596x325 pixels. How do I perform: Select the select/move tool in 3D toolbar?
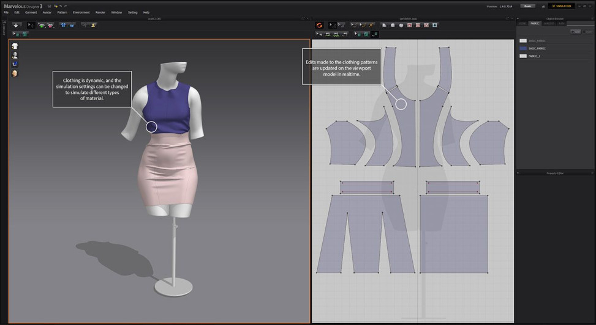coord(31,25)
